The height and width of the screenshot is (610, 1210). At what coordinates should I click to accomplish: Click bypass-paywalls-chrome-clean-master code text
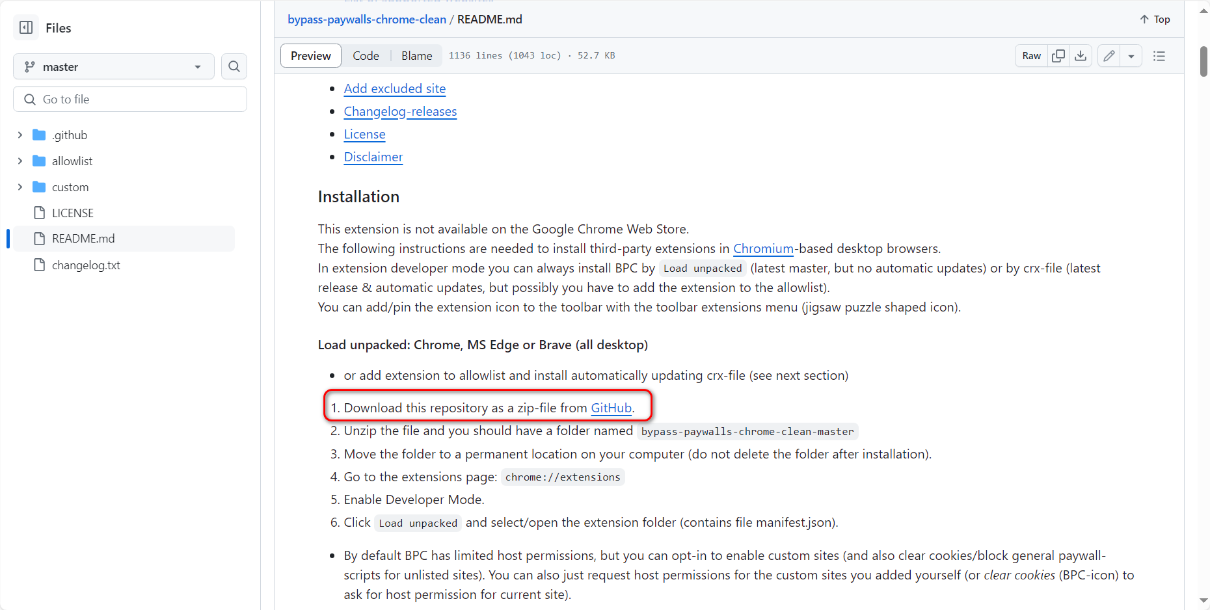747,432
